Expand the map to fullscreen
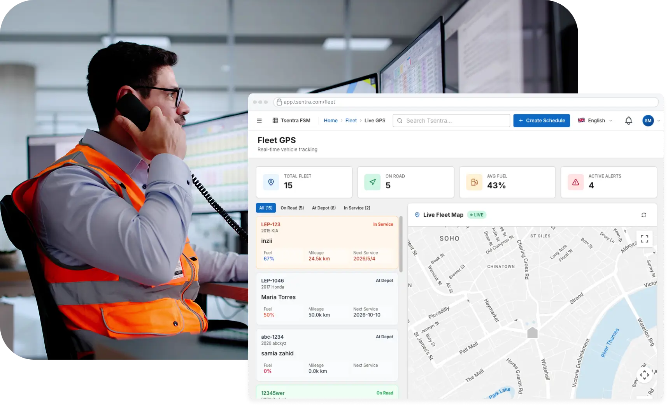This screenshot has width=668, height=406. (x=644, y=239)
